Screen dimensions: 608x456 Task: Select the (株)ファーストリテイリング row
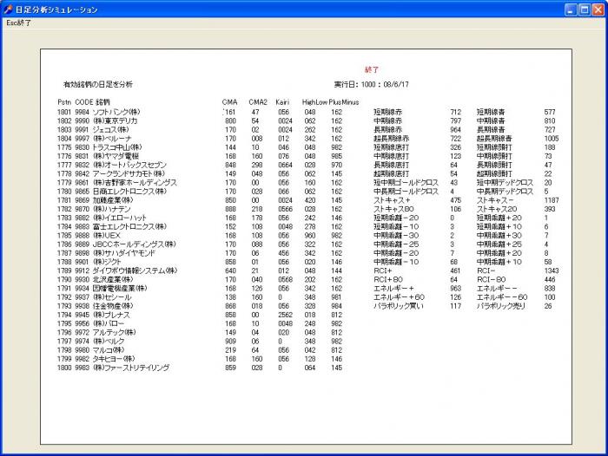click(x=200, y=368)
